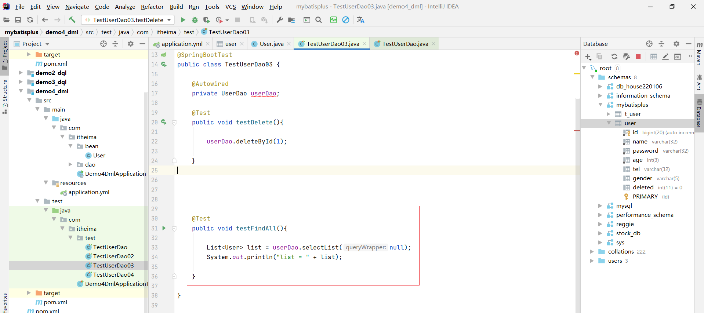Image resolution: width=704 pixels, height=313 pixels.
Task: Build the project with the hammer icon
Action: click(72, 20)
